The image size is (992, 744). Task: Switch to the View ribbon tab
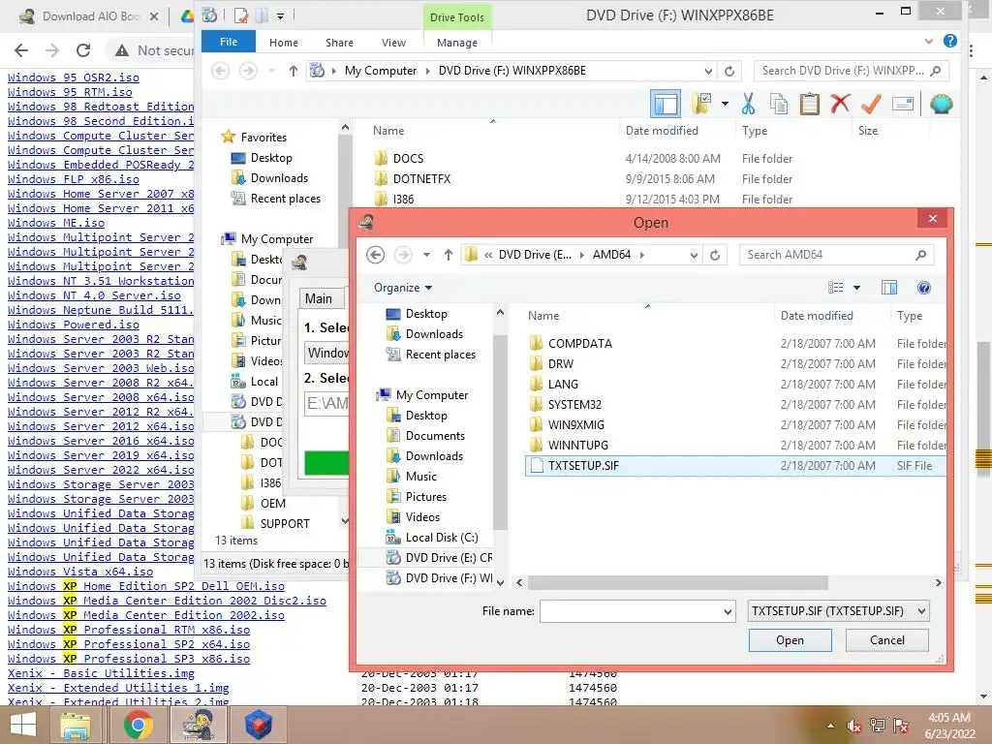click(393, 43)
